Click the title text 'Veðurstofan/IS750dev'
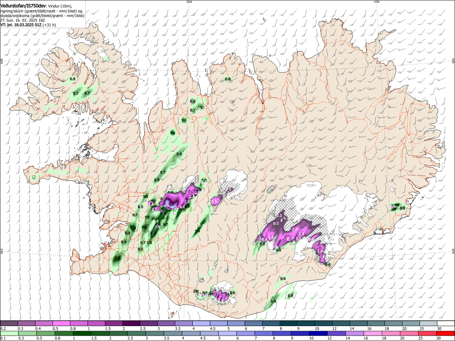Image resolution: width=455 pixels, height=341 pixels. click(23, 6)
